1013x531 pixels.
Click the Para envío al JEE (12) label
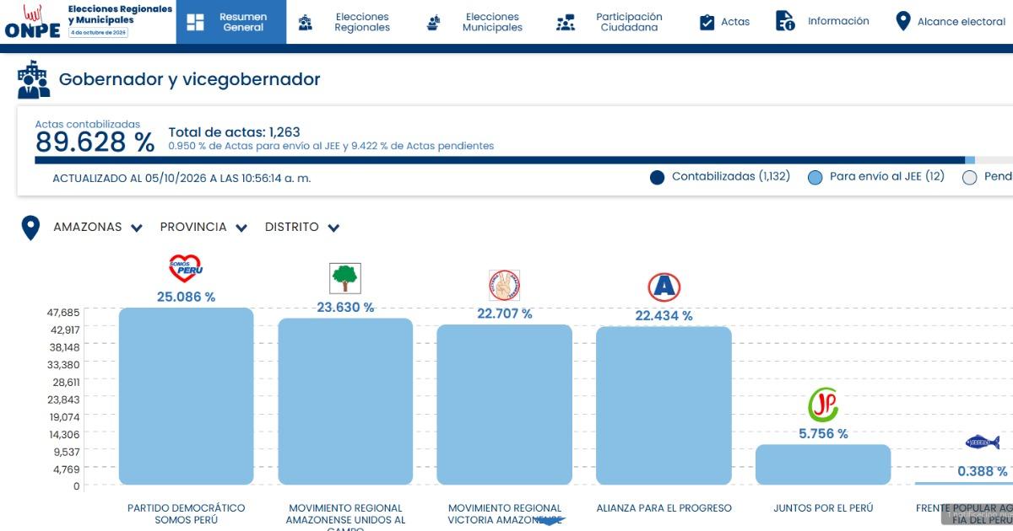pyautogui.click(x=887, y=177)
